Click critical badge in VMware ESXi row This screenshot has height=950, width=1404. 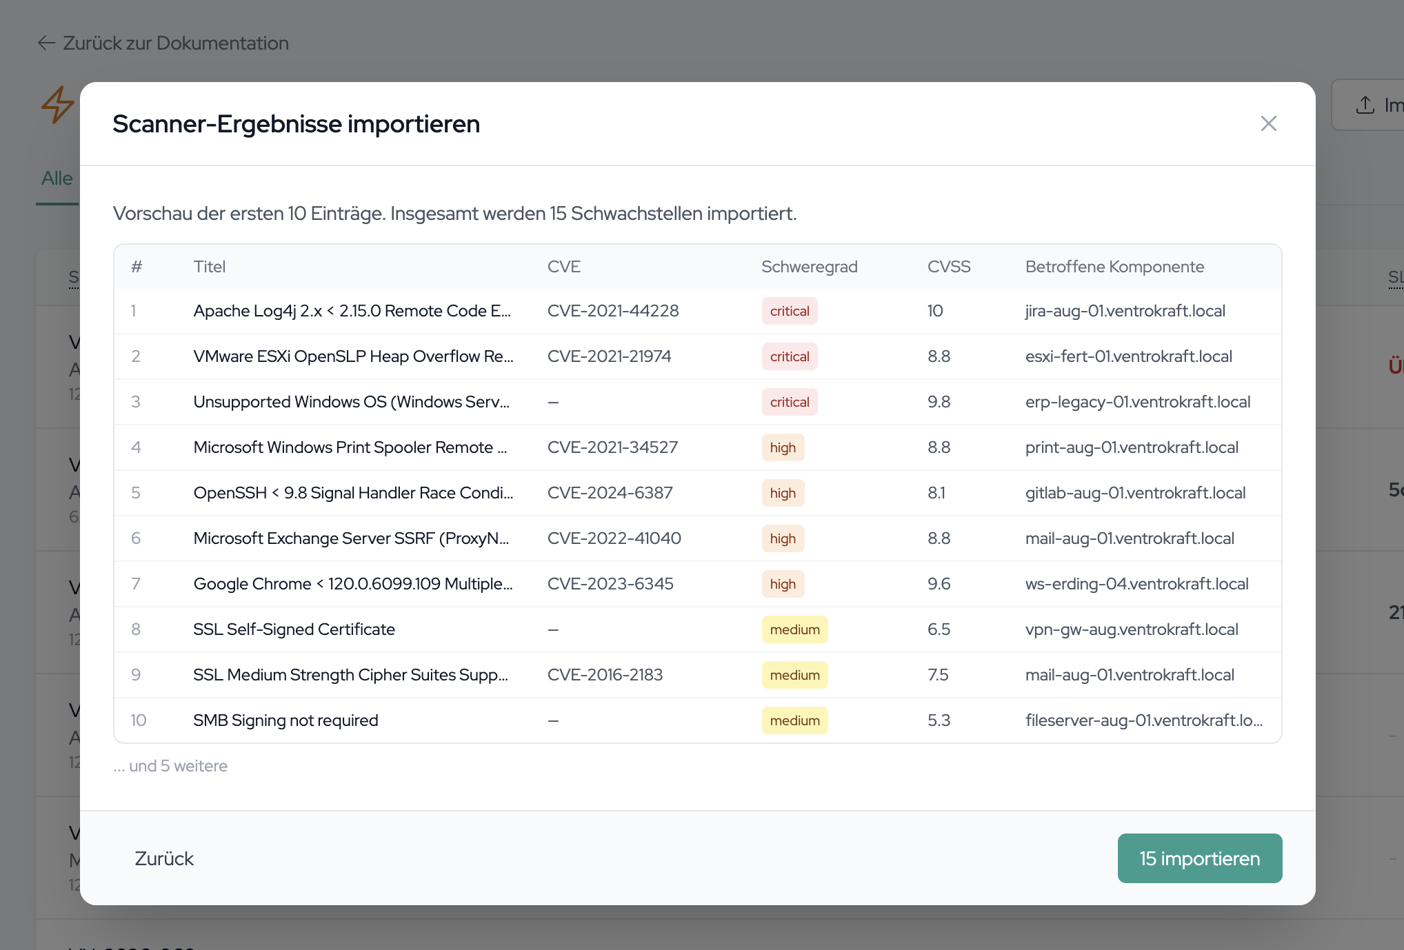(790, 356)
